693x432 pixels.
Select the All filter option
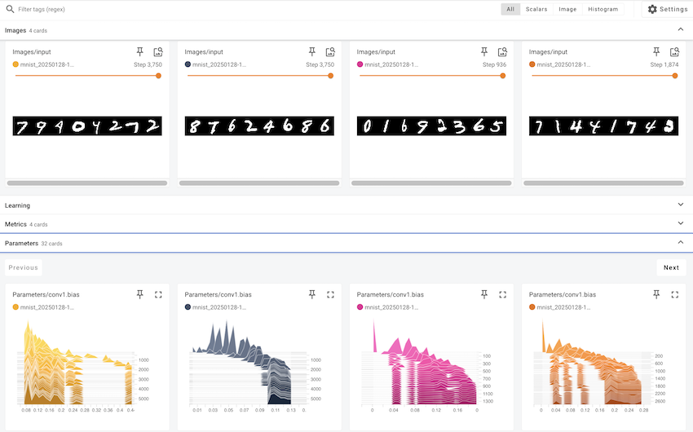[x=510, y=9]
